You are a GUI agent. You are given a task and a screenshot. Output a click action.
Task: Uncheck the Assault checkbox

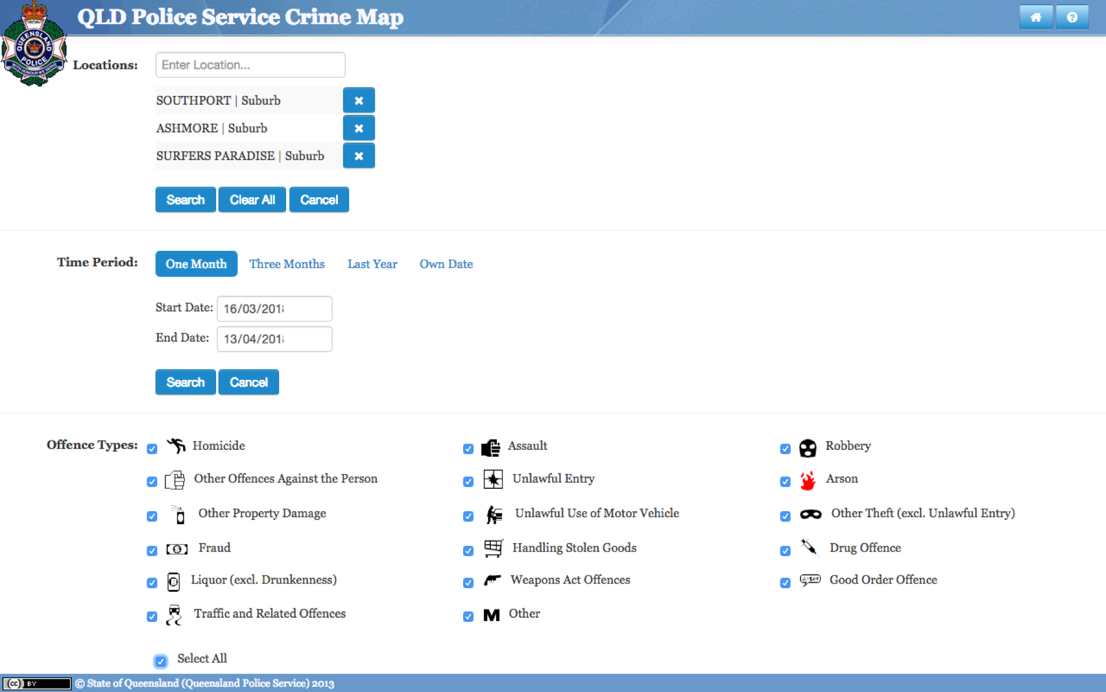[468, 449]
